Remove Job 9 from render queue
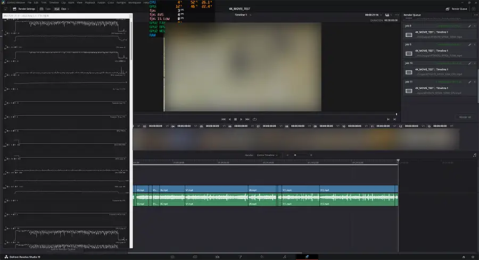This screenshot has width=479, height=260. tap(475, 45)
